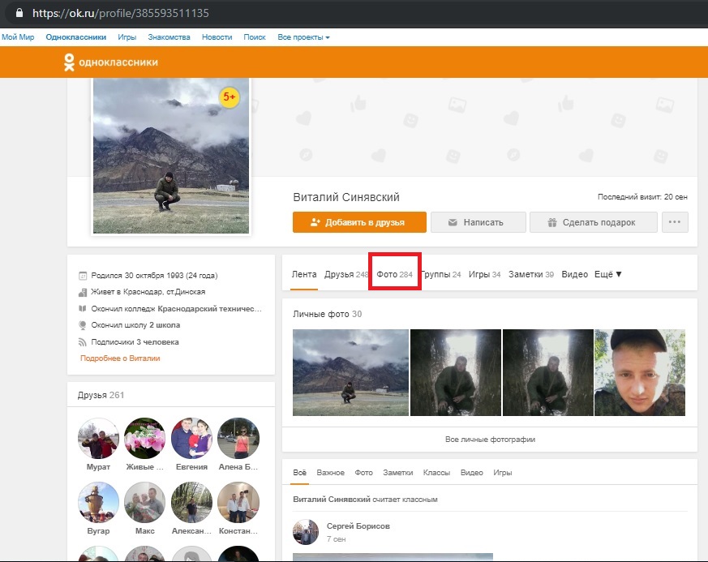Expand the Ещё menu in profile tabs
Image resolution: width=708 pixels, height=562 pixels.
click(x=607, y=274)
